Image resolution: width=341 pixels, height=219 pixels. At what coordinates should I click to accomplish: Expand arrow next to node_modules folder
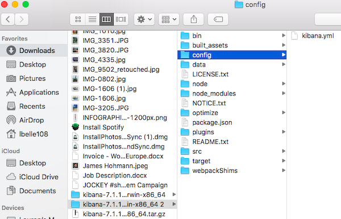[284, 93]
